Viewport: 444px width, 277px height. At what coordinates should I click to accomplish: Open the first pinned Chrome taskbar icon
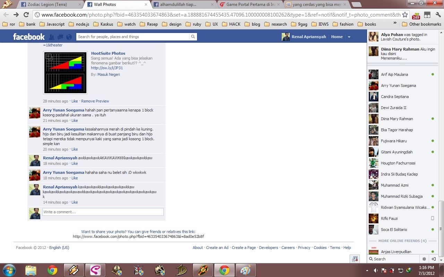pyautogui.click(x=52, y=270)
